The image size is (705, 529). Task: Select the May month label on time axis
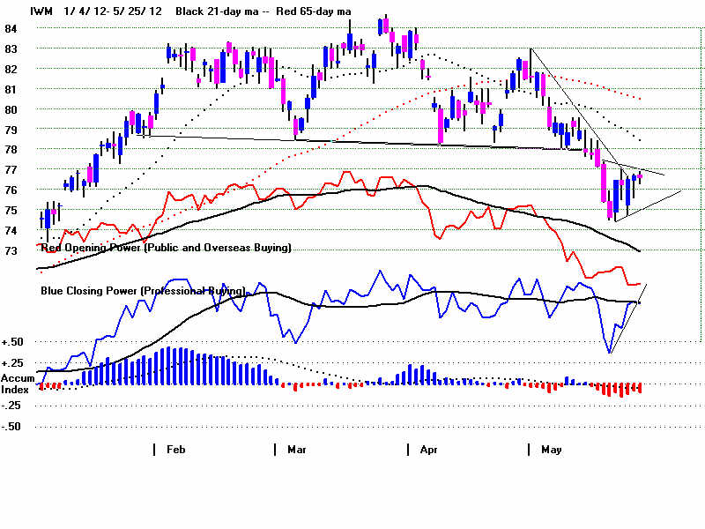(x=552, y=450)
